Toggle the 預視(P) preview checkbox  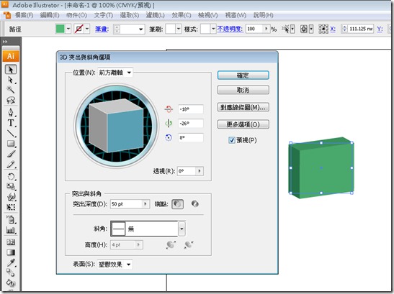pyautogui.click(x=232, y=140)
